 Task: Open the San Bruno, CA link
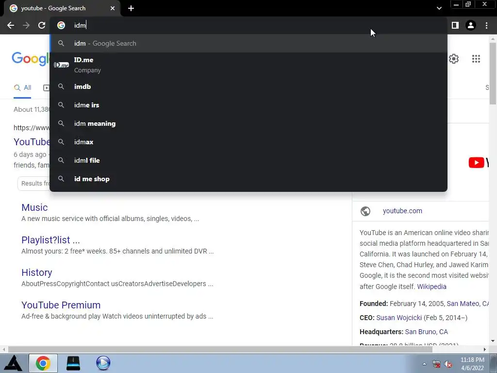pos(426,332)
